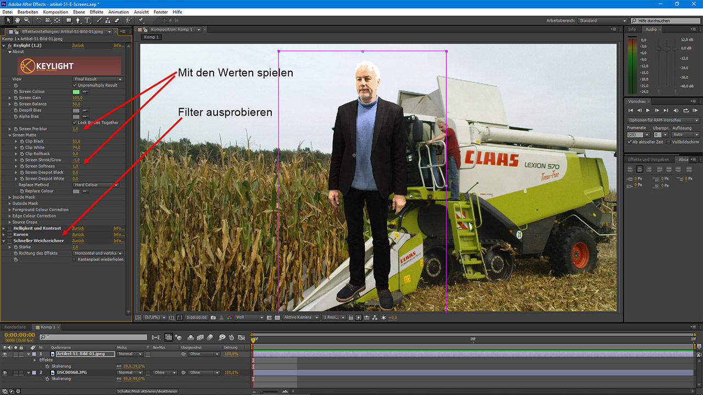703x395 pixels.
Task: Choose the Text tool
Action: pos(87,20)
